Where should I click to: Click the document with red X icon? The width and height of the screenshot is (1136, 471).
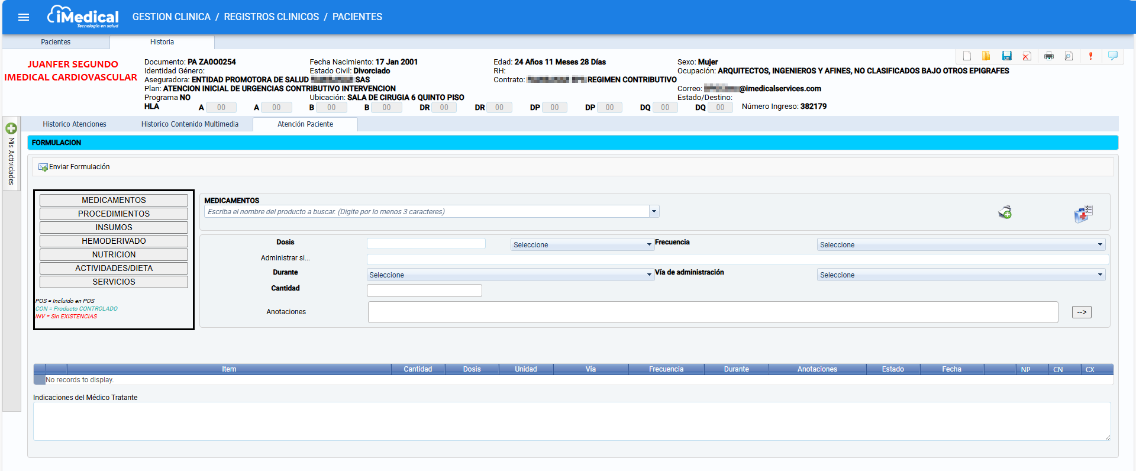pyautogui.click(x=1027, y=56)
